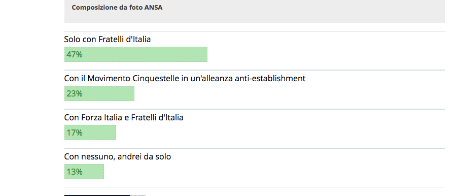This screenshot has height=196, width=457.
Task: Click the green 47% result bar
Action: [x=136, y=54]
